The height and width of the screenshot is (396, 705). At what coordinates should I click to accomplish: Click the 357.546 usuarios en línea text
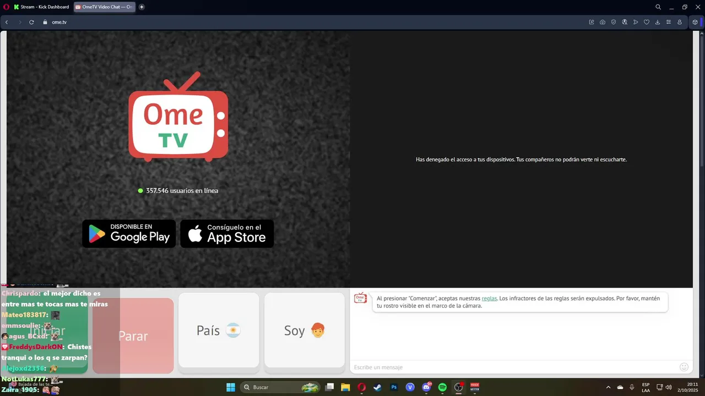(182, 191)
